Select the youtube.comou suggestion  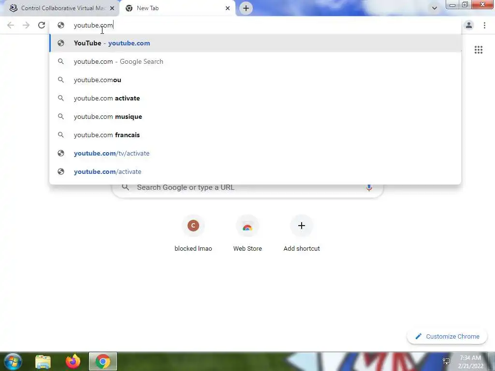pyautogui.click(x=255, y=80)
